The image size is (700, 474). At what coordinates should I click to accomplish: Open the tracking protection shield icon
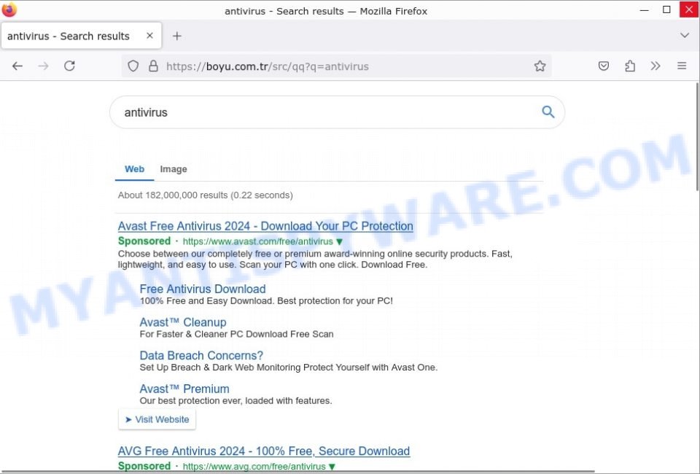(x=133, y=66)
